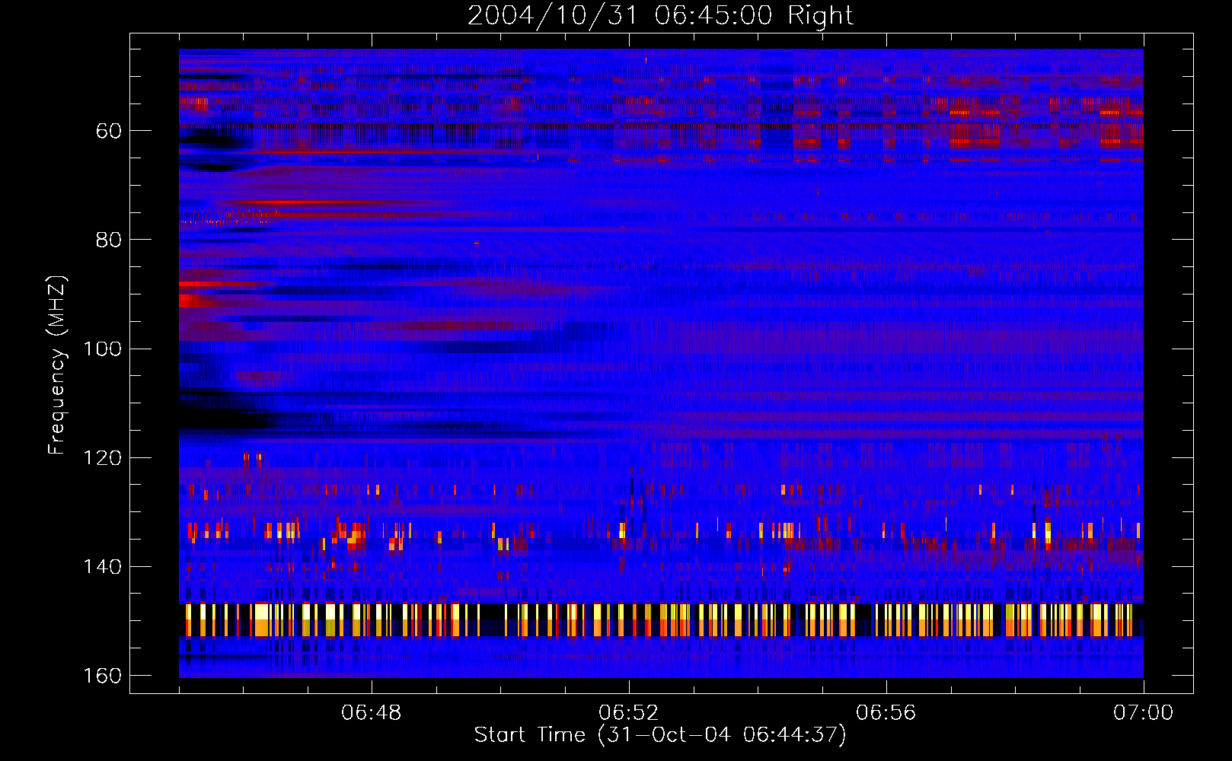Click the 160 frequency tick label
The width and height of the screenshot is (1232, 761).
(102, 676)
